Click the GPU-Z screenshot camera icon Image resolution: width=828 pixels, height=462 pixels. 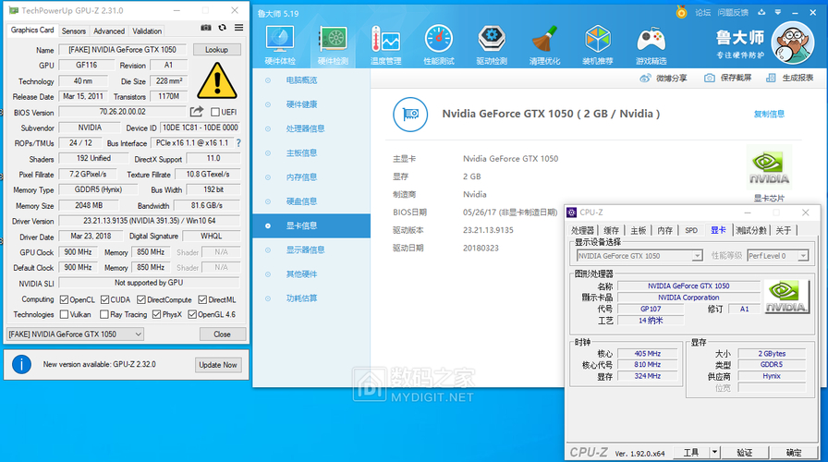pos(206,28)
